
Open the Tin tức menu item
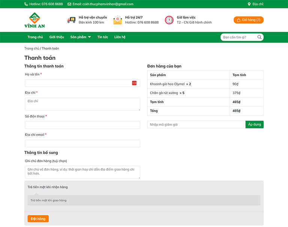tap(103, 37)
